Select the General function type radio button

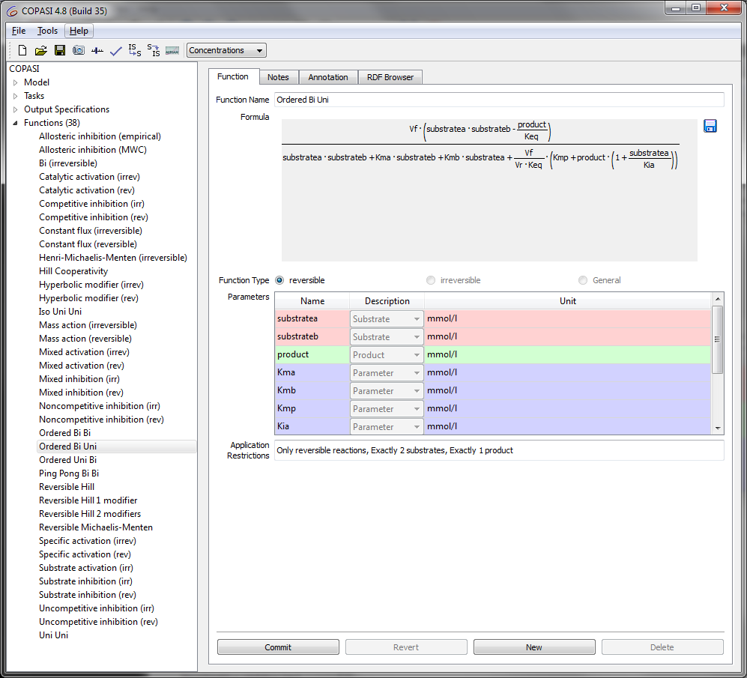tap(583, 280)
